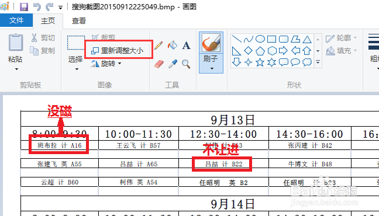Select the Right triangle shape
This screenshot has height=216, width=379.
(236, 51)
